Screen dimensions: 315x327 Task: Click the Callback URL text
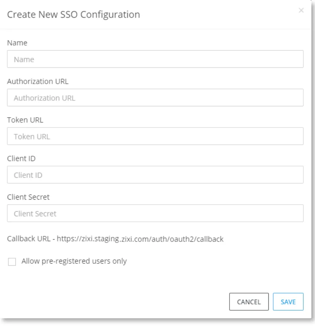click(x=115, y=239)
